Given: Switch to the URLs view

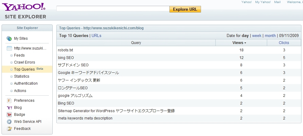Looking at the screenshot, I should pos(97,36).
